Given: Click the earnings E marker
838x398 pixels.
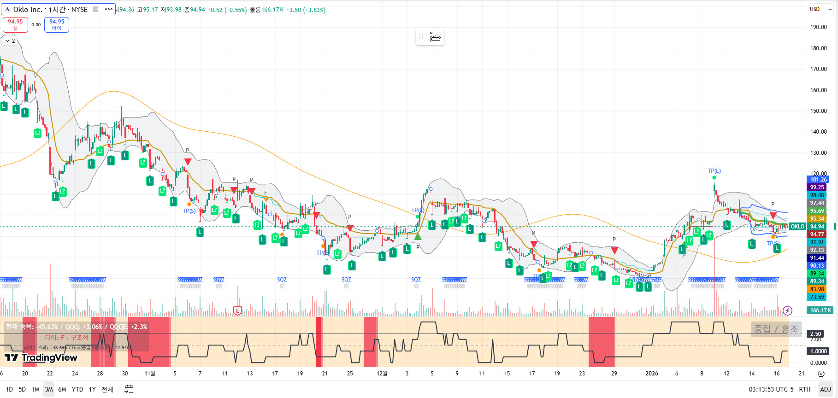Looking at the screenshot, I should 237,311.
